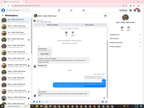Viewport: 144px width, 108px height.
Task: Click Add people icon in chat
Action: 66,33
